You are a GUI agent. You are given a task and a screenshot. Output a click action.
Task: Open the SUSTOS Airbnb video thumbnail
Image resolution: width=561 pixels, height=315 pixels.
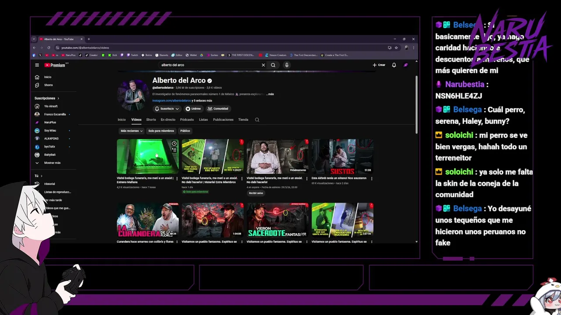point(342,157)
